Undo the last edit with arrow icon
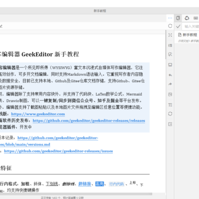 170,75
